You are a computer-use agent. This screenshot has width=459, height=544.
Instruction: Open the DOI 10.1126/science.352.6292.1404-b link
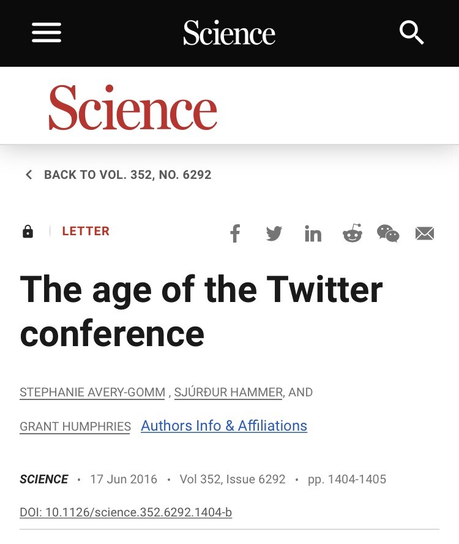tap(125, 512)
